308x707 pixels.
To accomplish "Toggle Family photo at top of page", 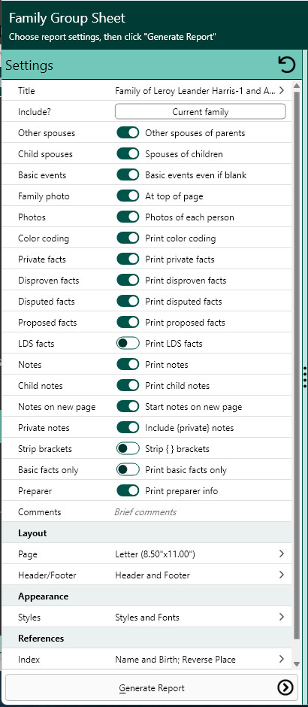I will tap(128, 196).
